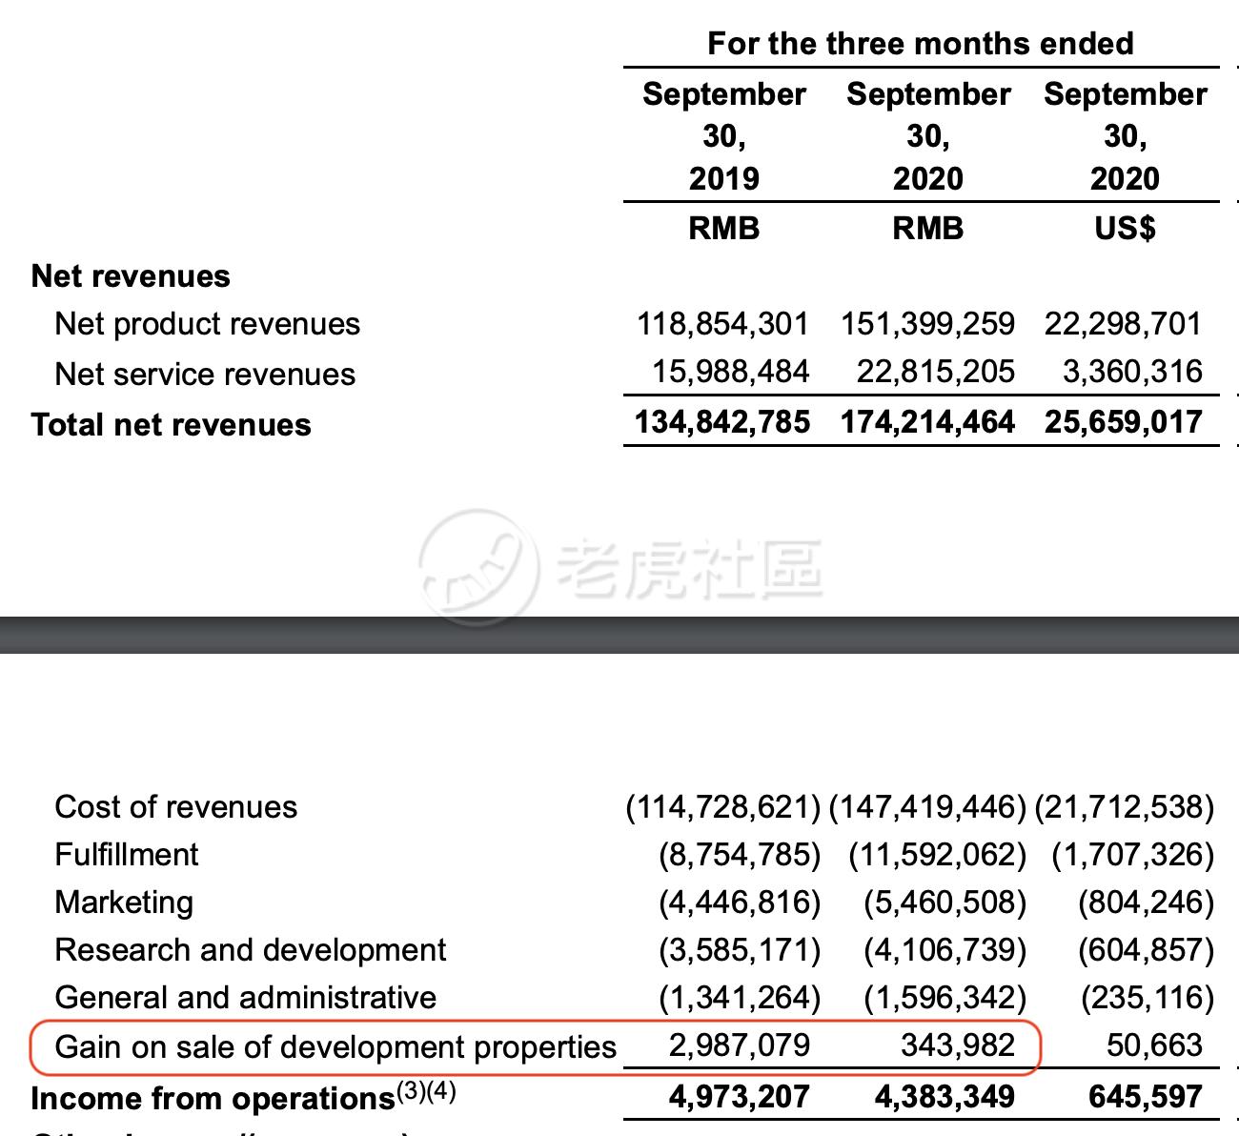Select net service revenues value 15,988,484

click(730, 372)
